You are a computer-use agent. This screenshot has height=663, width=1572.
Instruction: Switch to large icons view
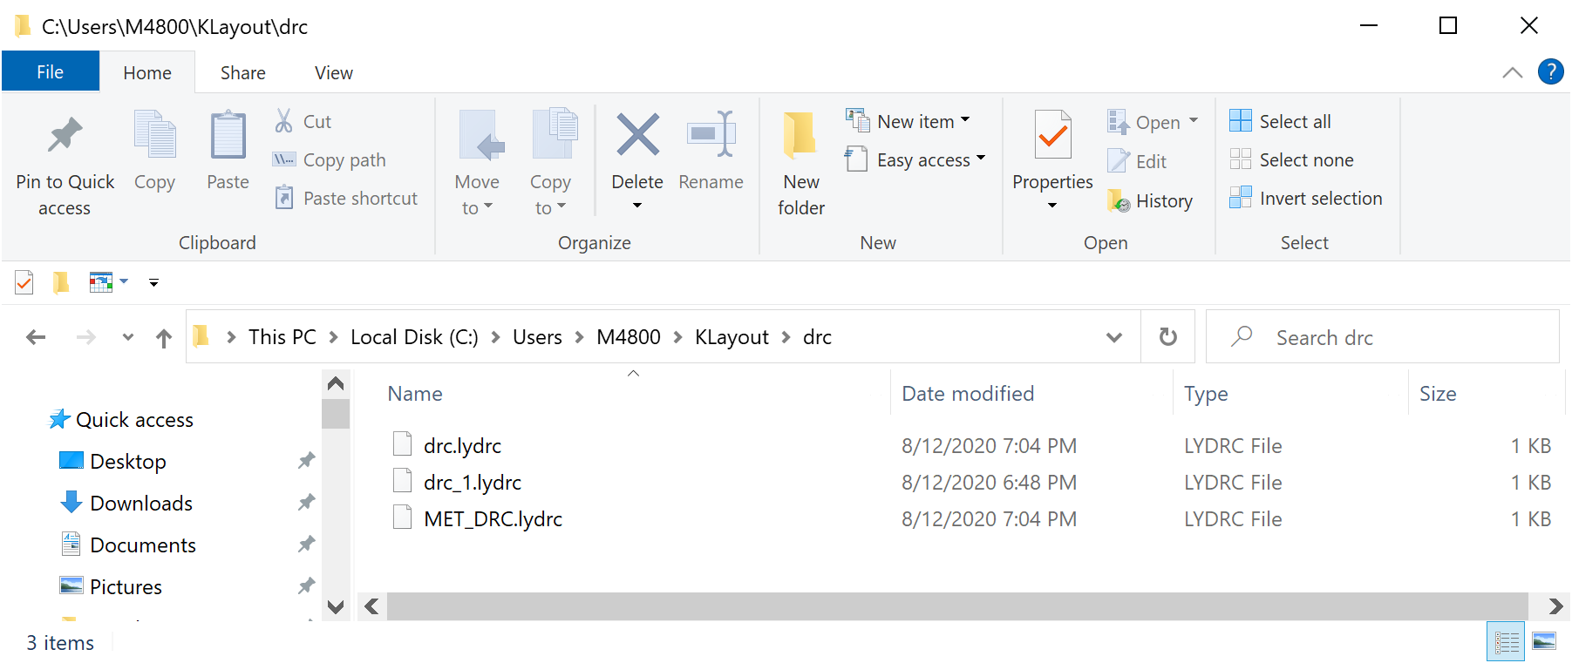(1544, 642)
